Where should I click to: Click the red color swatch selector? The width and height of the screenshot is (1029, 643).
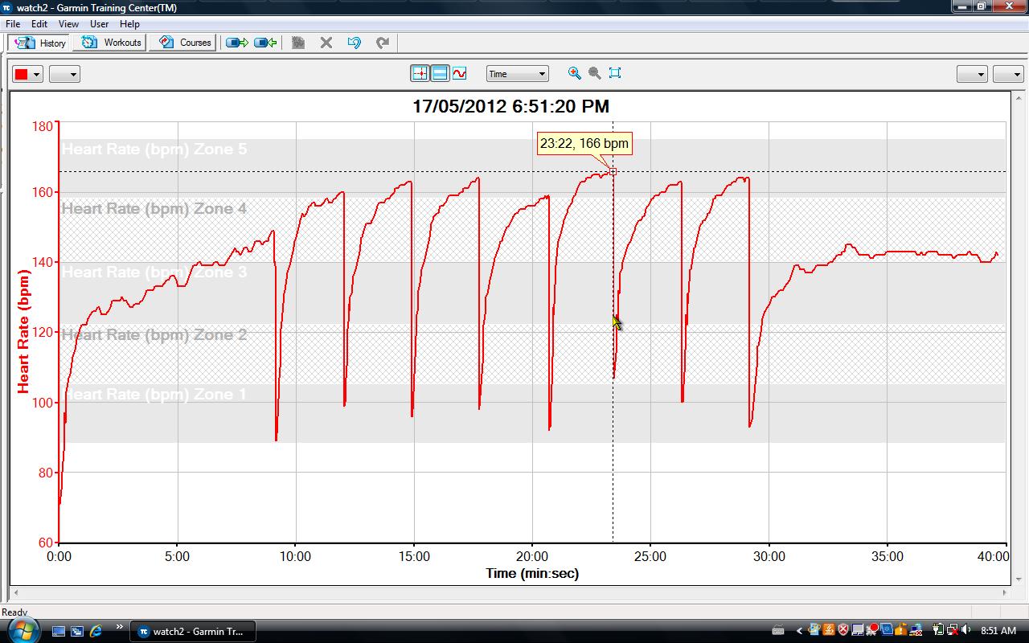pyautogui.click(x=27, y=75)
